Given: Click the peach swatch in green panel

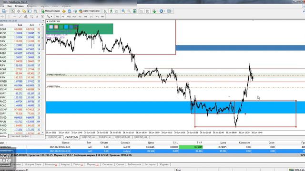Looking at the screenshot, I should 56,27.
